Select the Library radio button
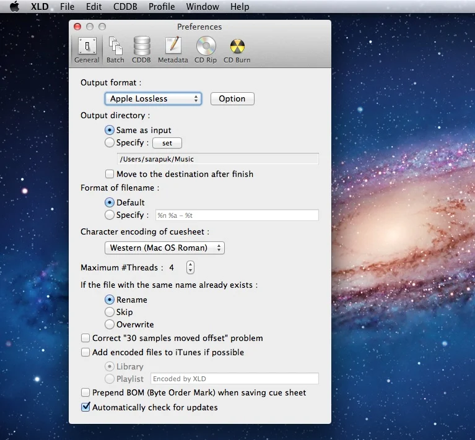This screenshot has height=440, width=475. [110, 366]
